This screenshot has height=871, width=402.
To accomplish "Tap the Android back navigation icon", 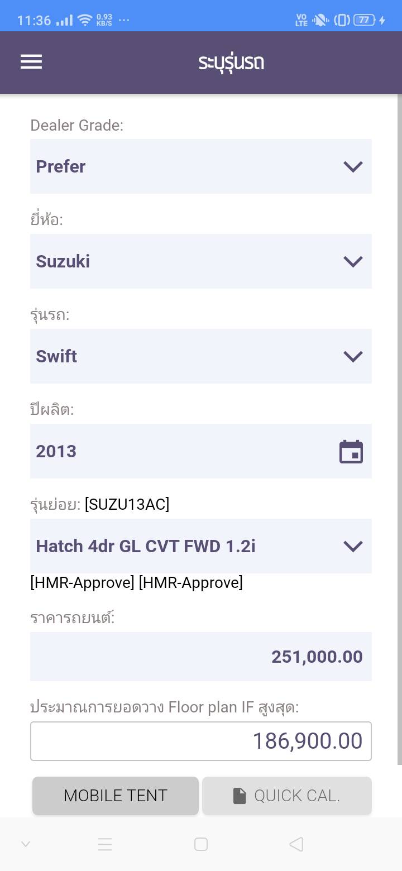I will tap(296, 844).
